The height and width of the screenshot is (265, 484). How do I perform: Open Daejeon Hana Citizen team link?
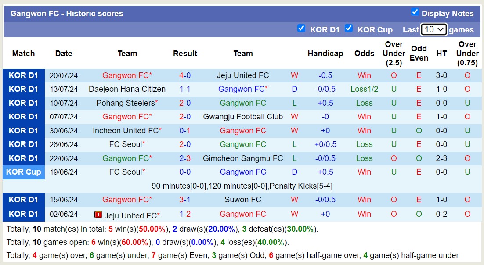click(127, 89)
